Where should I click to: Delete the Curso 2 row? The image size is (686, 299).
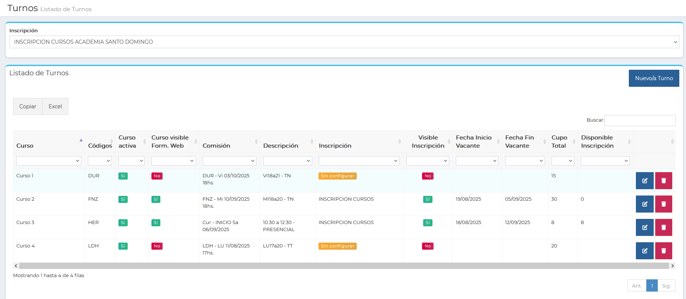coord(664,204)
